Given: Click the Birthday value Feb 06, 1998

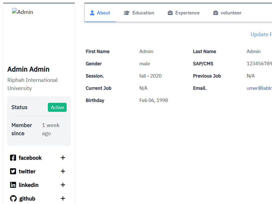Looking at the screenshot, I should pos(154,100).
